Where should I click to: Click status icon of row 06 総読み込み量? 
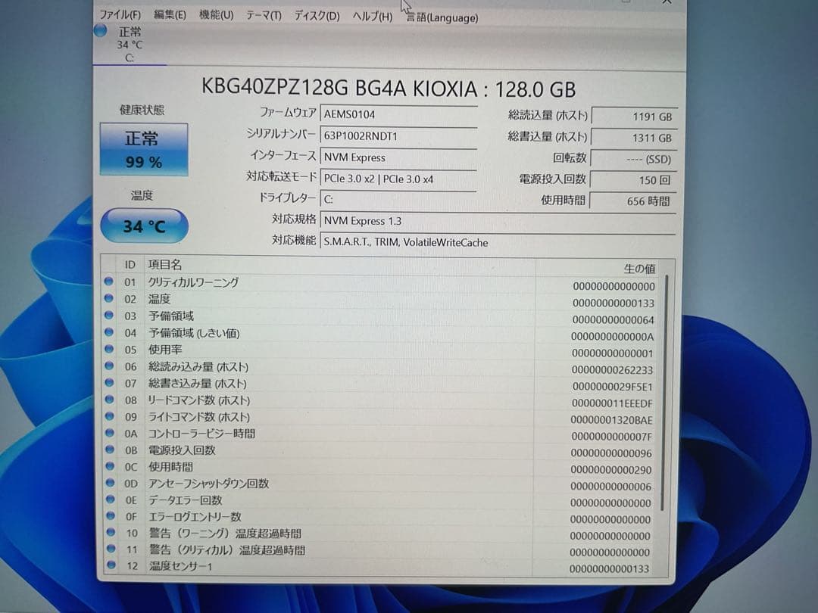(x=109, y=366)
